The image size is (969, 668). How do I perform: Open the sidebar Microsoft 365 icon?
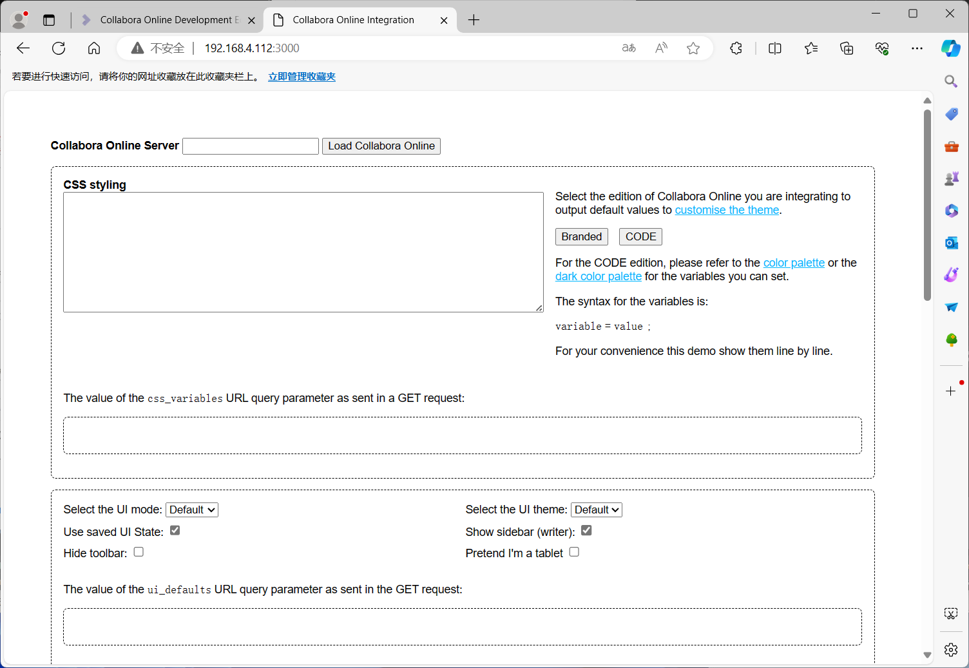[x=951, y=211]
